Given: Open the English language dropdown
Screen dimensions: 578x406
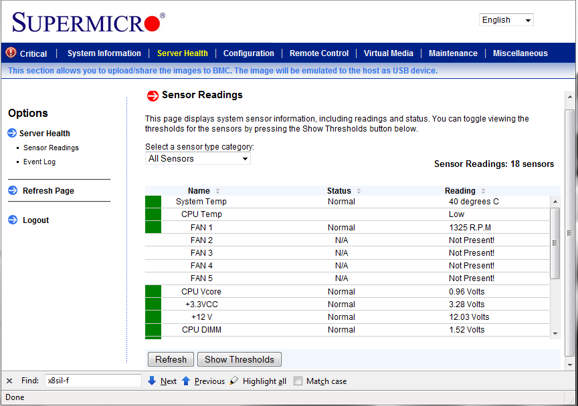Looking at the screenshot, I should coord(506,20).
